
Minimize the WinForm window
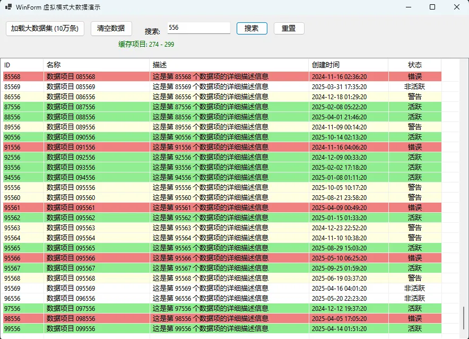tap(408, 7)
